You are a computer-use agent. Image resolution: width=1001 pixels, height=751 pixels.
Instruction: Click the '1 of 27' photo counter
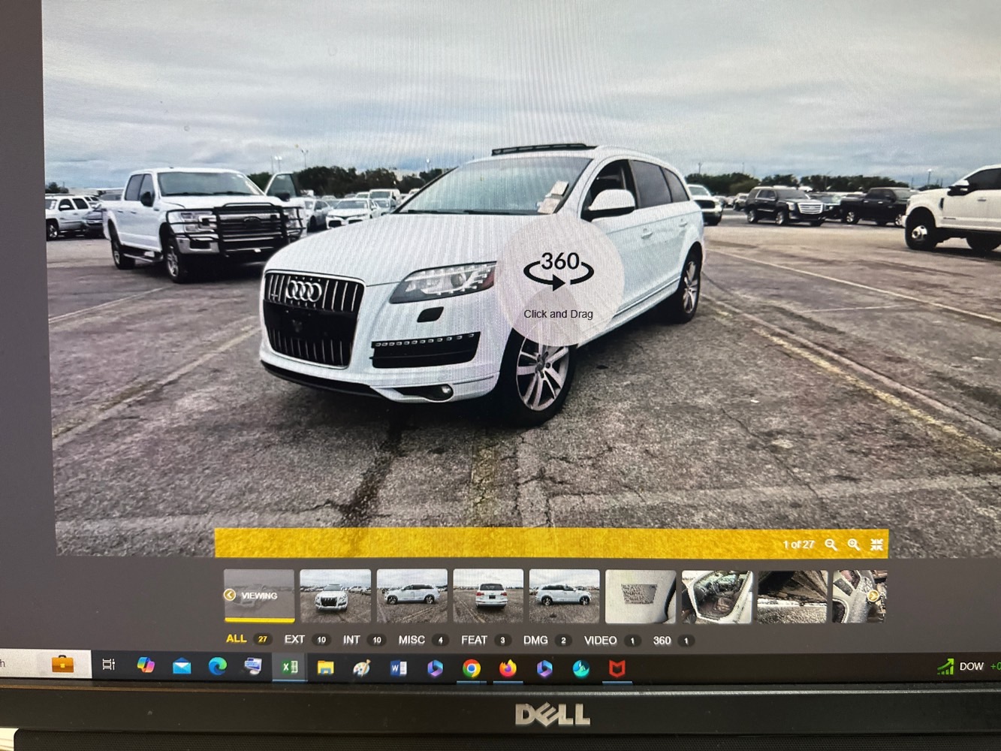(798, 544)
